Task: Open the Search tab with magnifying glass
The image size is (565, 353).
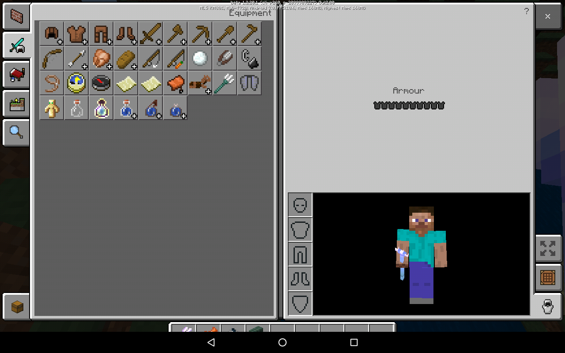Action: pos(17,132)
